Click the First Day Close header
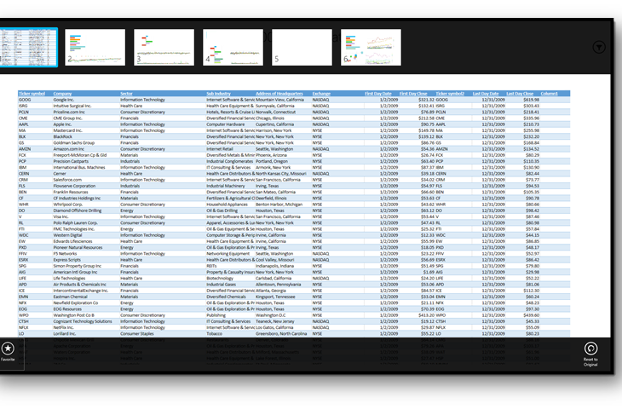The height and width of the screenshot is (415, 622). (413, 94)
